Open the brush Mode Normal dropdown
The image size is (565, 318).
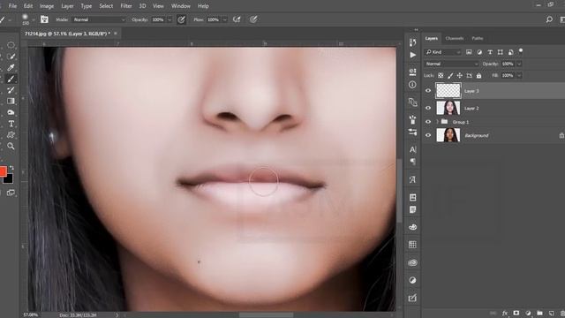99,19
